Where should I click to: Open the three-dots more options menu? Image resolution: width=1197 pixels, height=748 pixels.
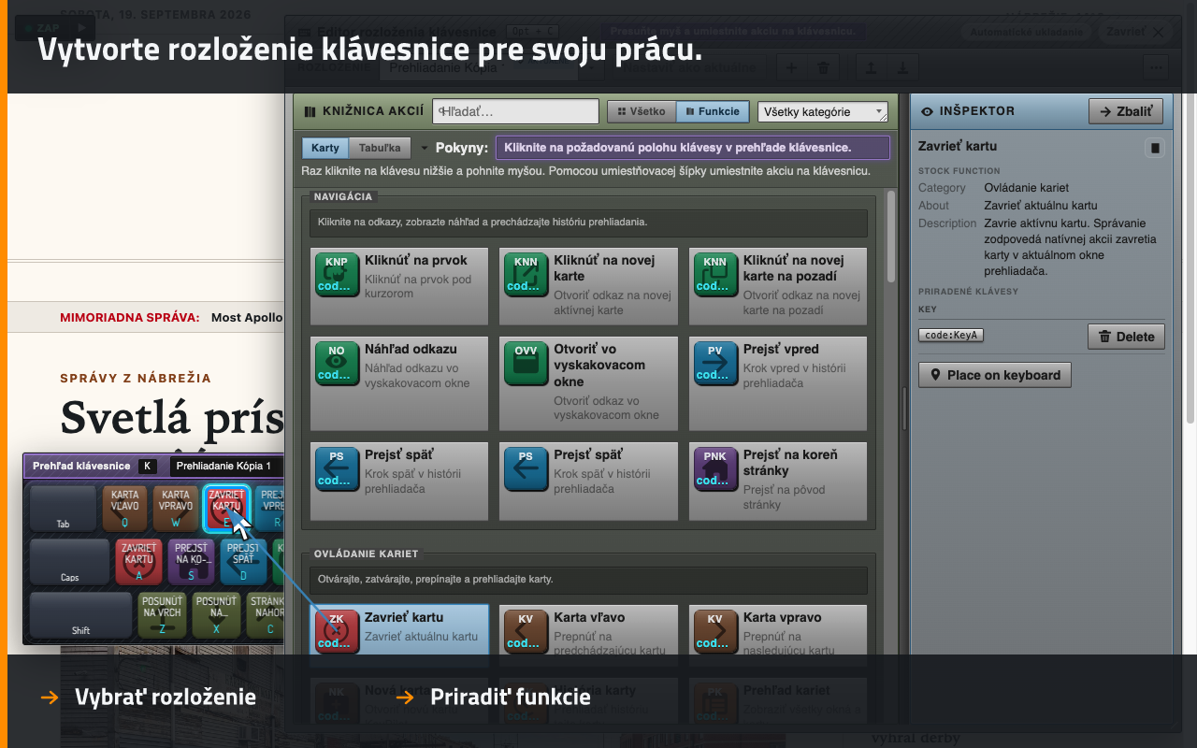tap(1156, 67)
